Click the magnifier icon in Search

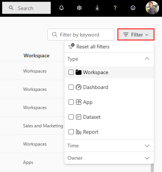[x=11, y=8]
